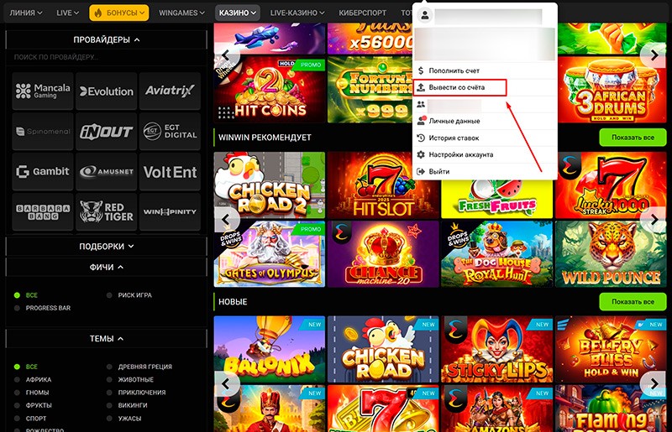This screenshot has height=432, width=672.
Task: Click Показать все for WinWin рекомендует
Action: (x=633, y=138)
